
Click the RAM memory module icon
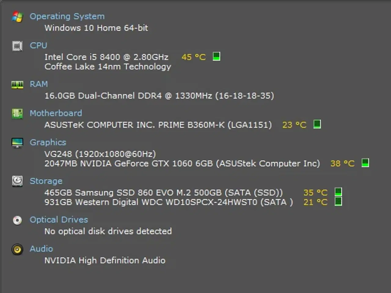(x=17, y=85)
